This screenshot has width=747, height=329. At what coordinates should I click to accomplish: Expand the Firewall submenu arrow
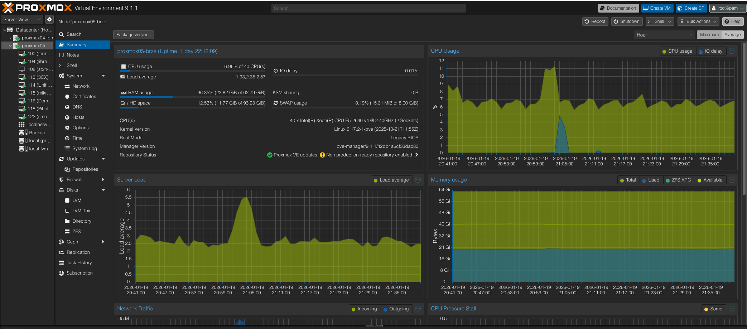pos(103,180)
